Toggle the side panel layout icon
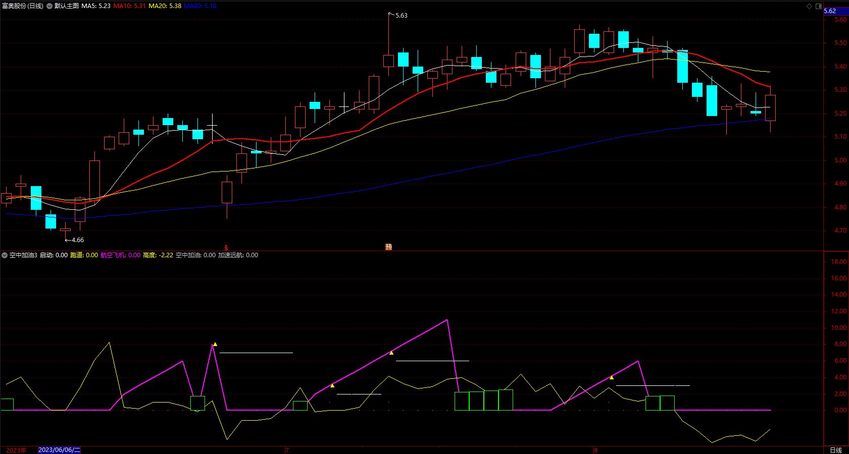The image size is (849, 454). point(819,6)
